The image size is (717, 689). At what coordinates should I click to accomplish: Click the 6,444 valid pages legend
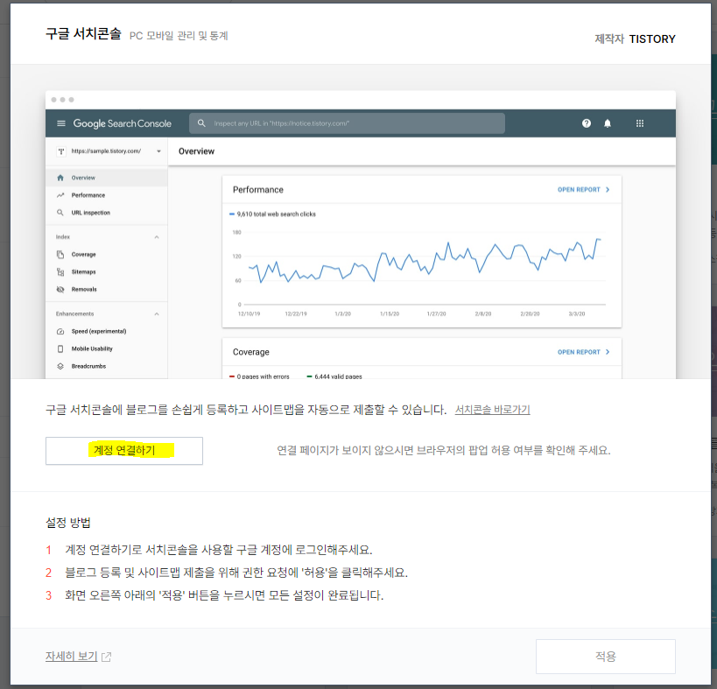(334, 376)
